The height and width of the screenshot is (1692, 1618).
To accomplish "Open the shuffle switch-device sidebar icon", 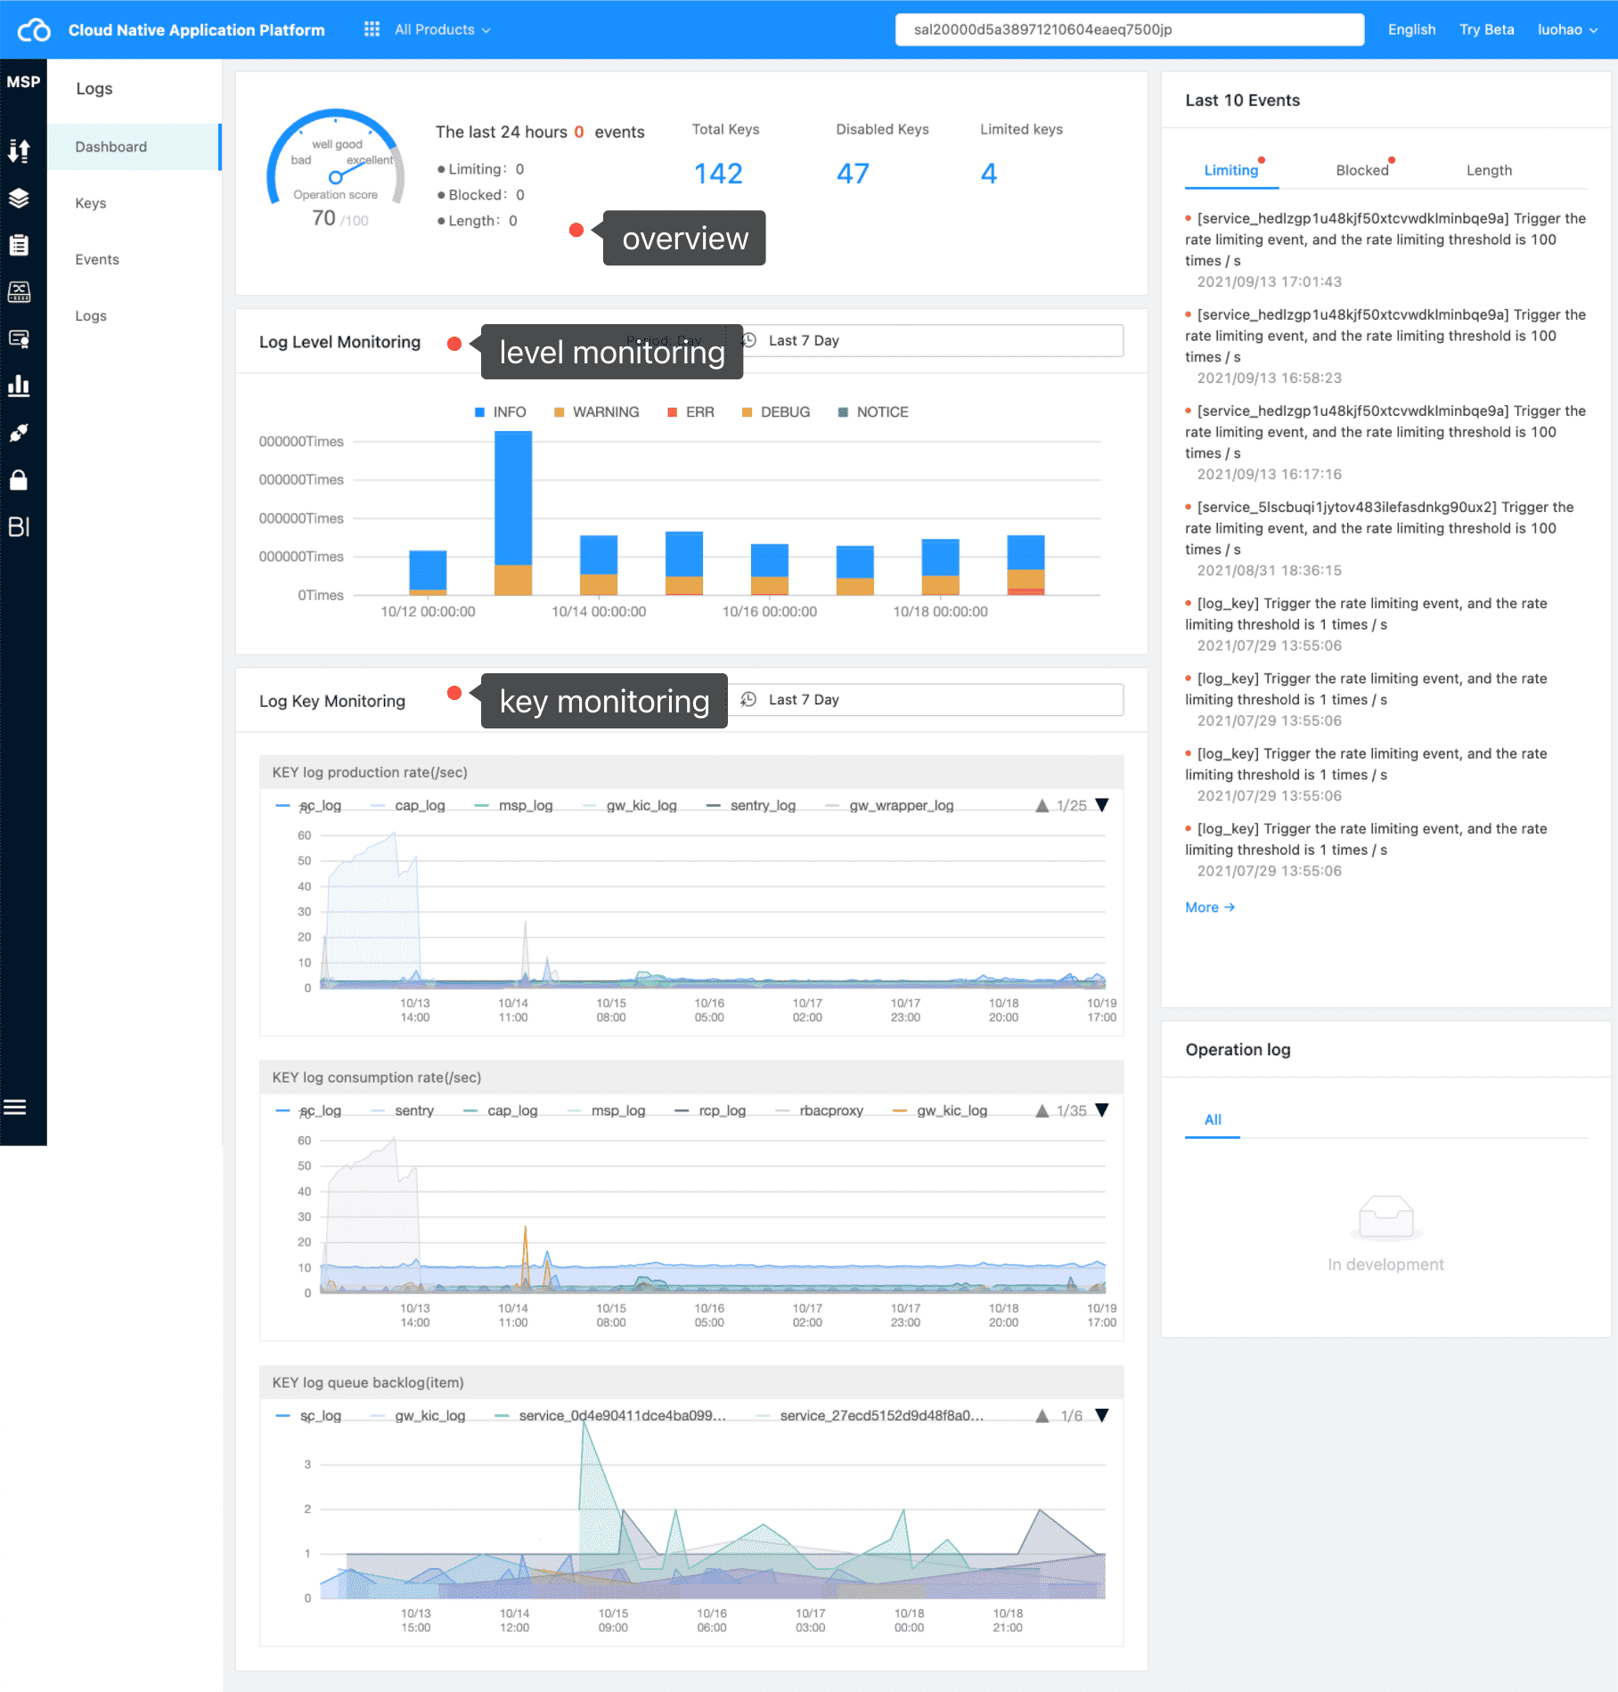I will click(19, 292).
